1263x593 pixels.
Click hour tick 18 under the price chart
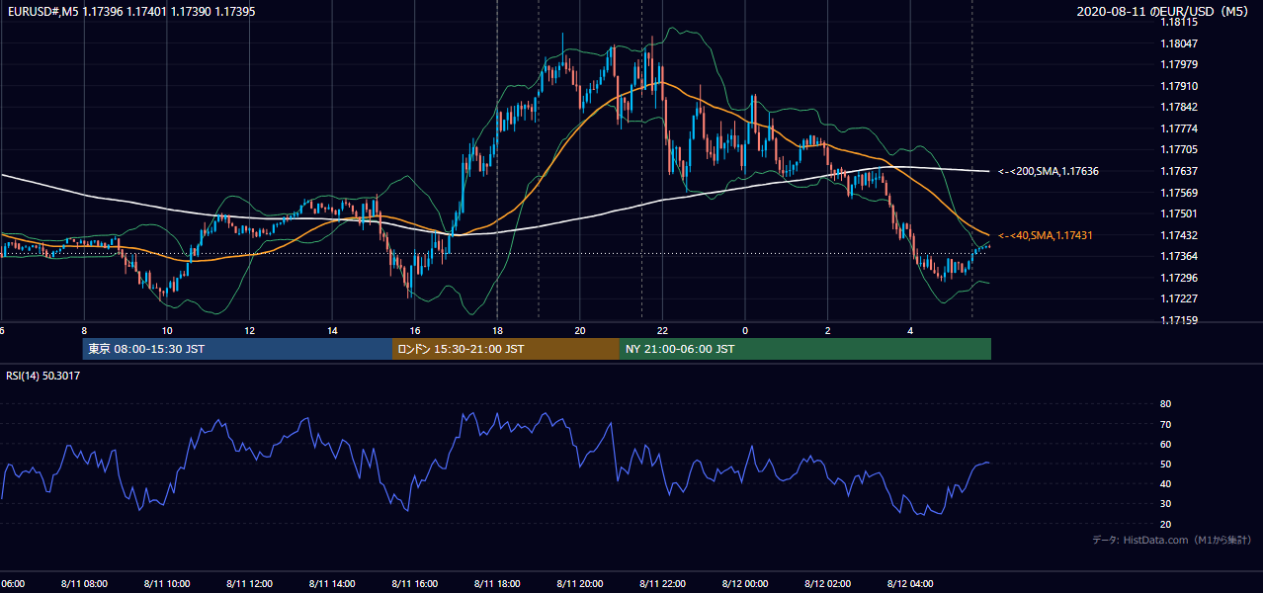(497, 330)
